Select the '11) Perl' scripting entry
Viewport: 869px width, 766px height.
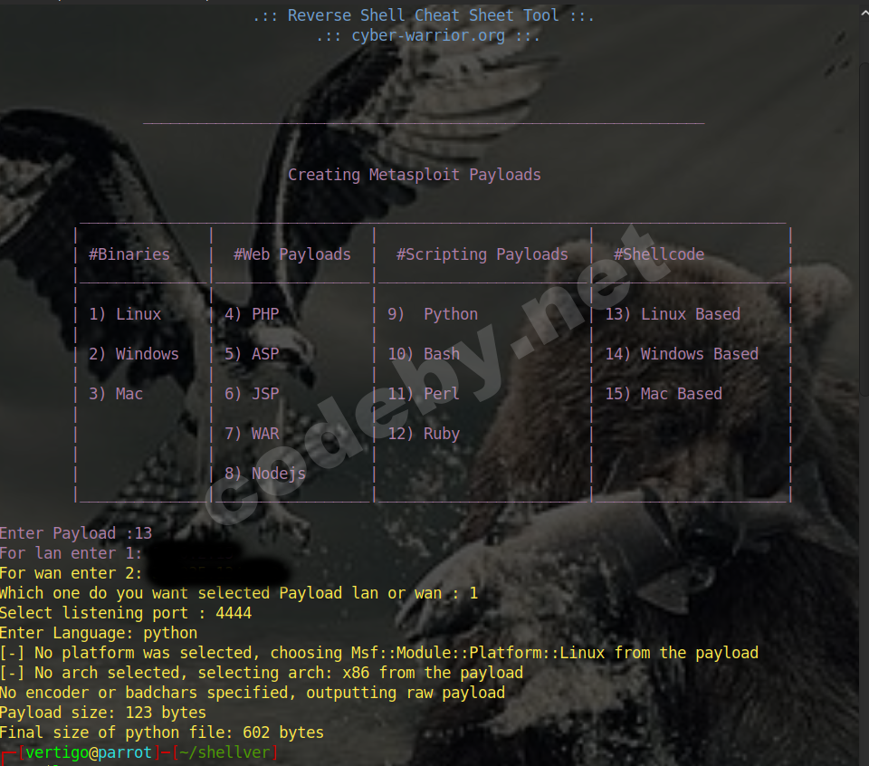[x=424, y=394]
